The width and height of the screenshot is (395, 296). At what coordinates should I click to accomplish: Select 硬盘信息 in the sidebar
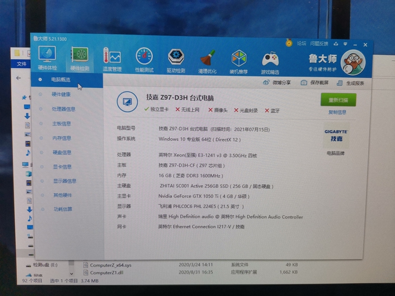coord(62,152)
